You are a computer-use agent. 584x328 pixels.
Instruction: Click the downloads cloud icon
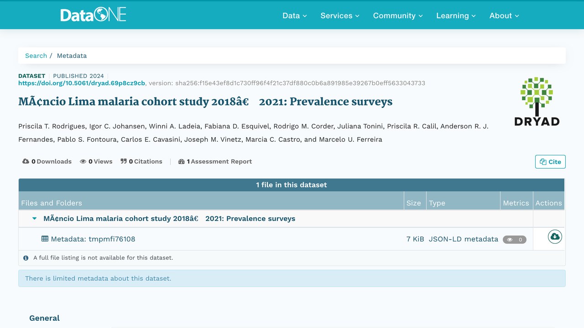(x=26, y=161)
